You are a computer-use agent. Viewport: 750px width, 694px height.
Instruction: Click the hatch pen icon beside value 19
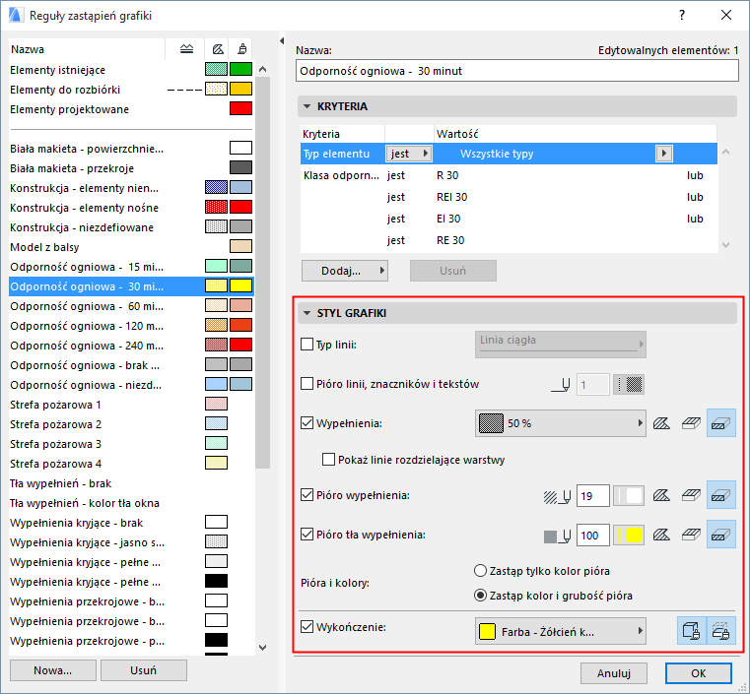(x=557, y=496)
